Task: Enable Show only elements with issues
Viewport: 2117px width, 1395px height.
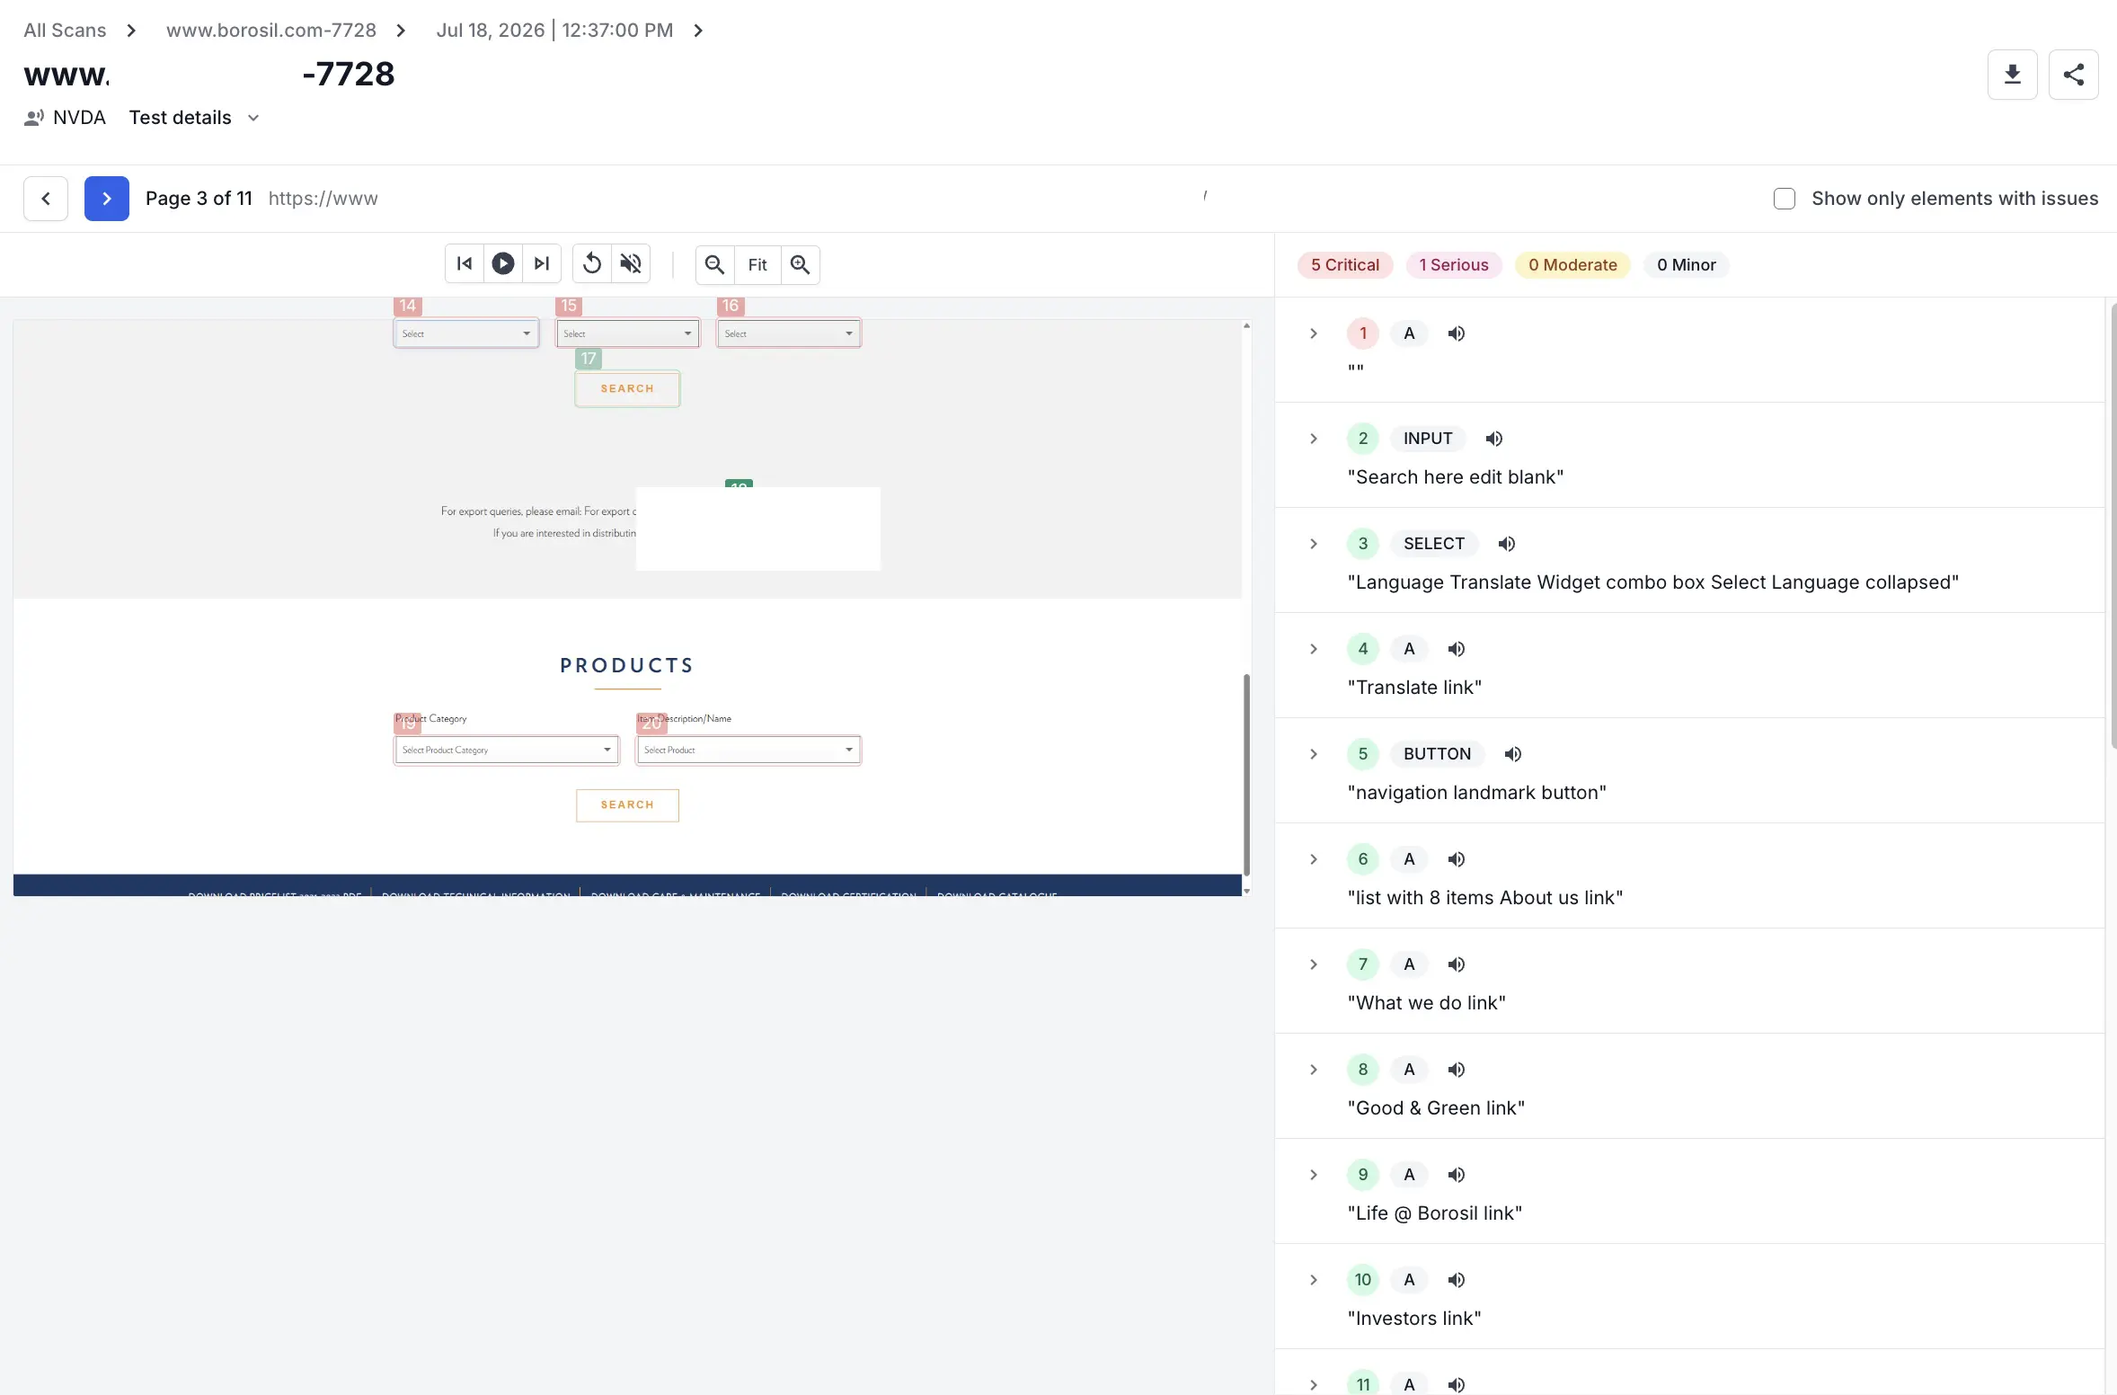Action: point(1785,199)
